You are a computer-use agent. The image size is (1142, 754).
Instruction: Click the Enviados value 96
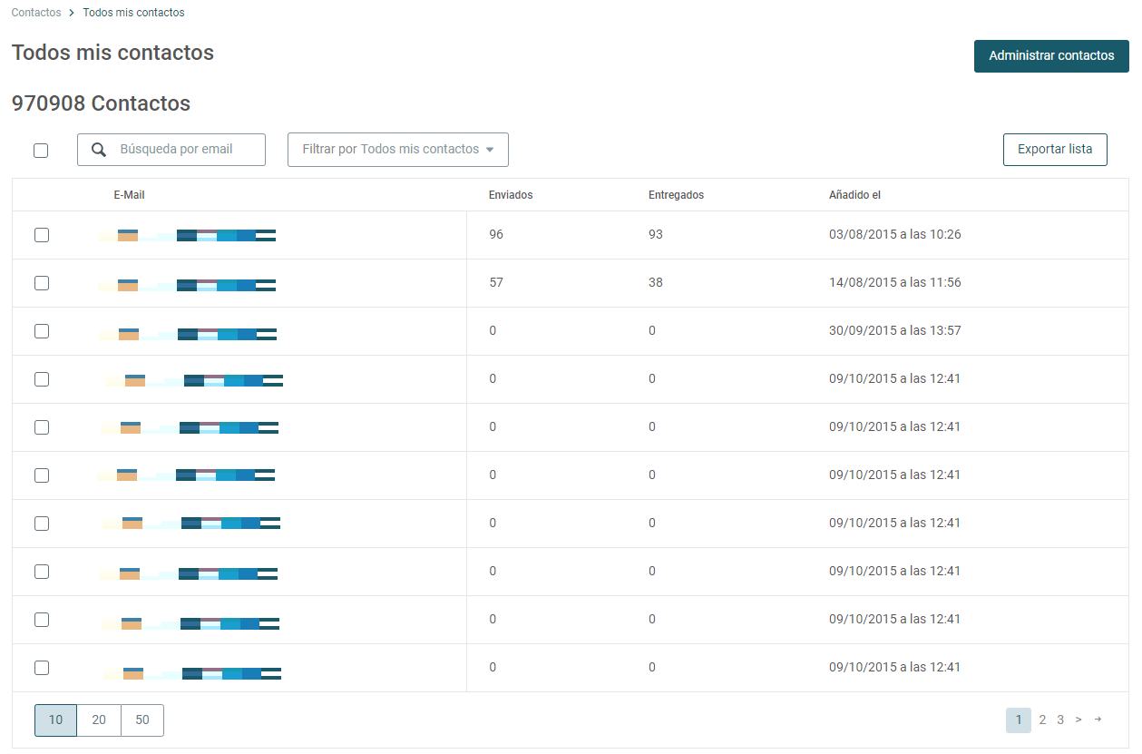(x=496, y=234)
